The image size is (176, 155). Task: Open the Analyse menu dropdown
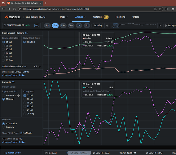80,17
